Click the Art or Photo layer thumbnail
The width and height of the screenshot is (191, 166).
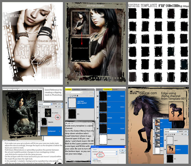[48, 113]
